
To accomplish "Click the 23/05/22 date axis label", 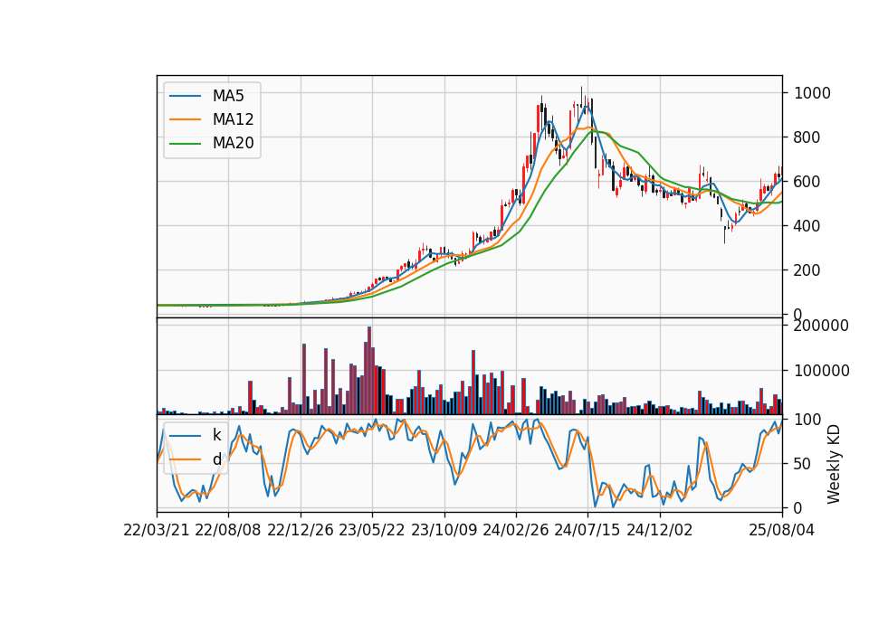I will point(372,530).
